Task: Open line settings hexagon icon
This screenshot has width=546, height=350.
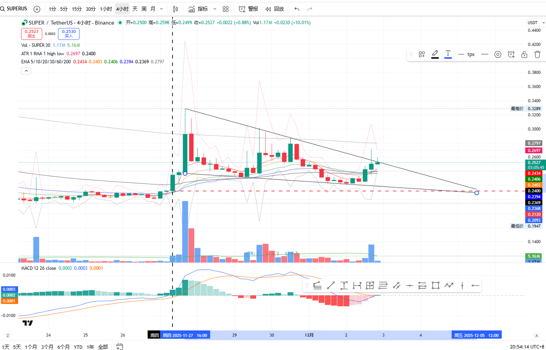Action: pos(498,54)
